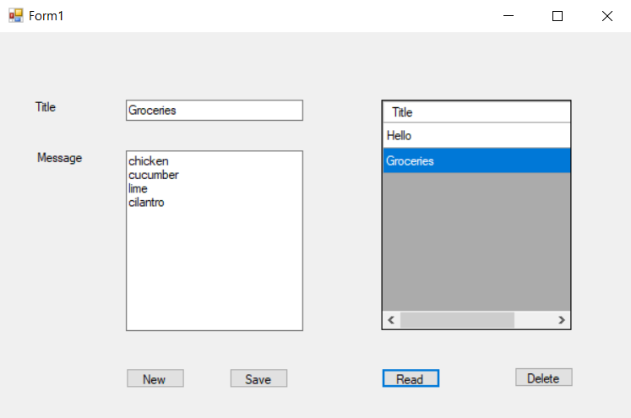
Task: Maximize the Form1 window
Action: point(558,16)
